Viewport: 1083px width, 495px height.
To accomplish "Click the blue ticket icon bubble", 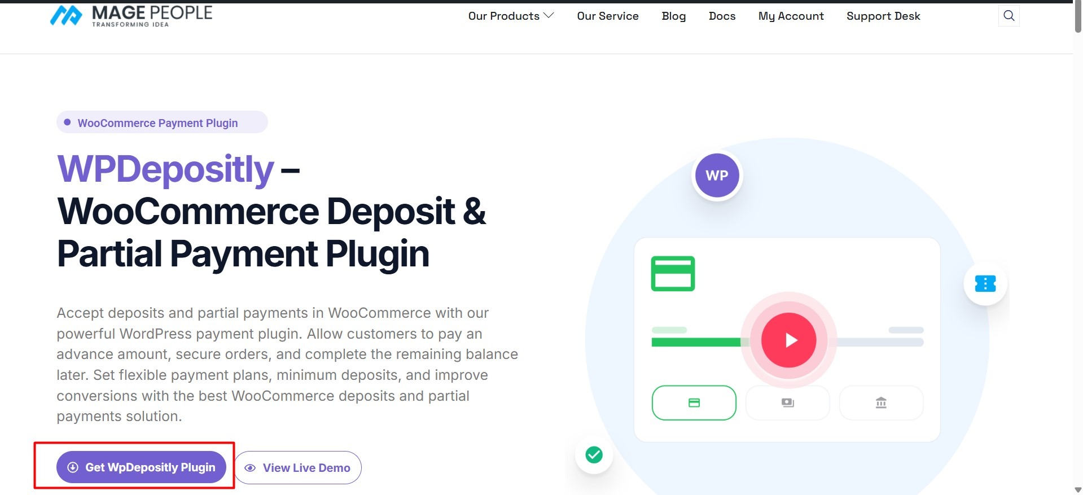I will click(985, 283).
